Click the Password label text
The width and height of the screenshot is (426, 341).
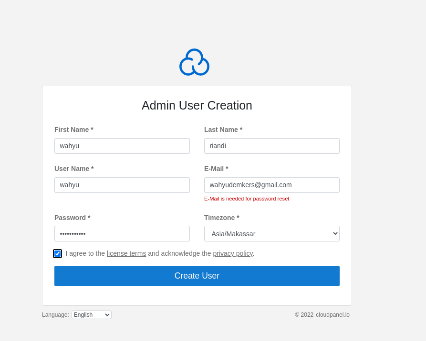click(x=72, y=218)
